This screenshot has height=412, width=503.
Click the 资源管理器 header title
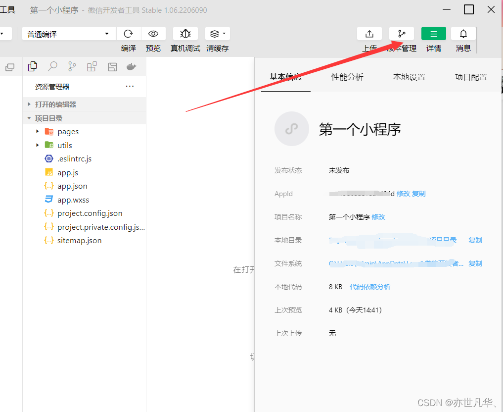coord(52,86)
